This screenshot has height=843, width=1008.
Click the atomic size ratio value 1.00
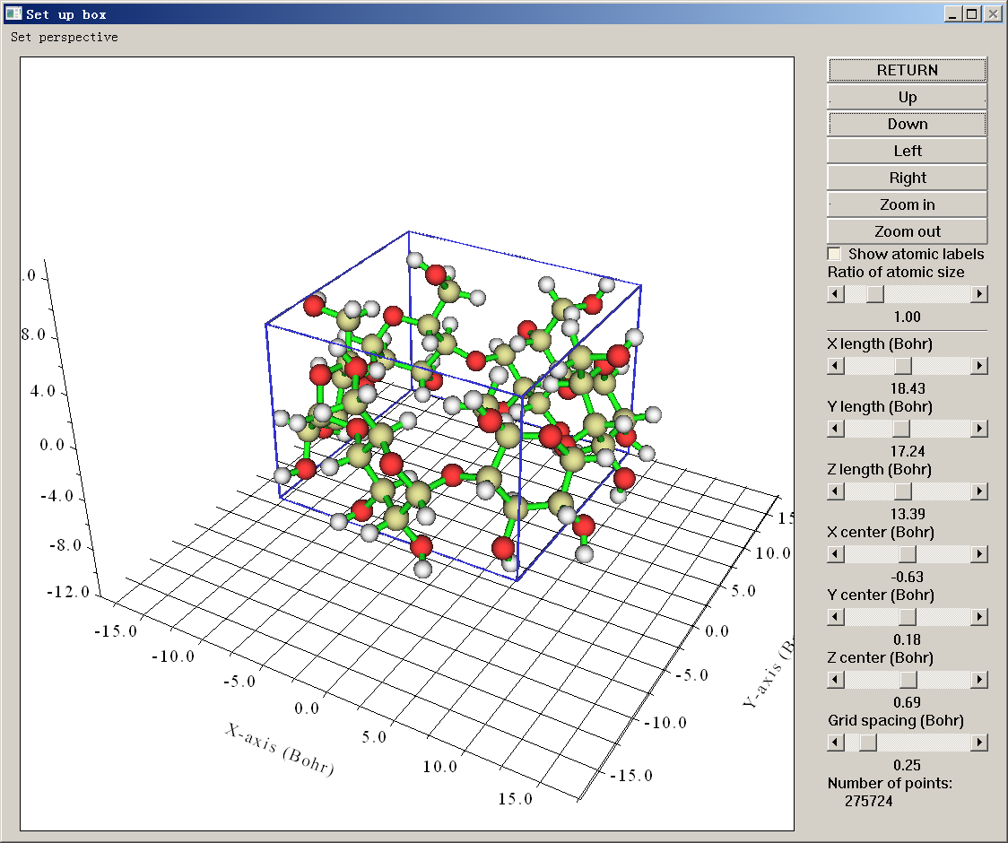tap(907, 317)
